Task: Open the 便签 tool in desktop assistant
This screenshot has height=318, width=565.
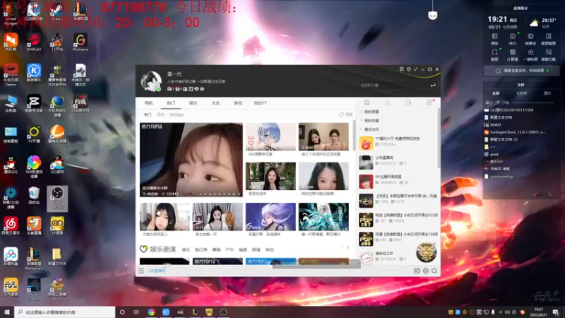Action: pyautogui.click(x=495, y=39)
